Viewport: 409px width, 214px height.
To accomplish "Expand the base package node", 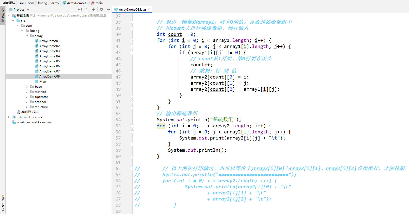I will pyautogui.click(x=27, y=87).
